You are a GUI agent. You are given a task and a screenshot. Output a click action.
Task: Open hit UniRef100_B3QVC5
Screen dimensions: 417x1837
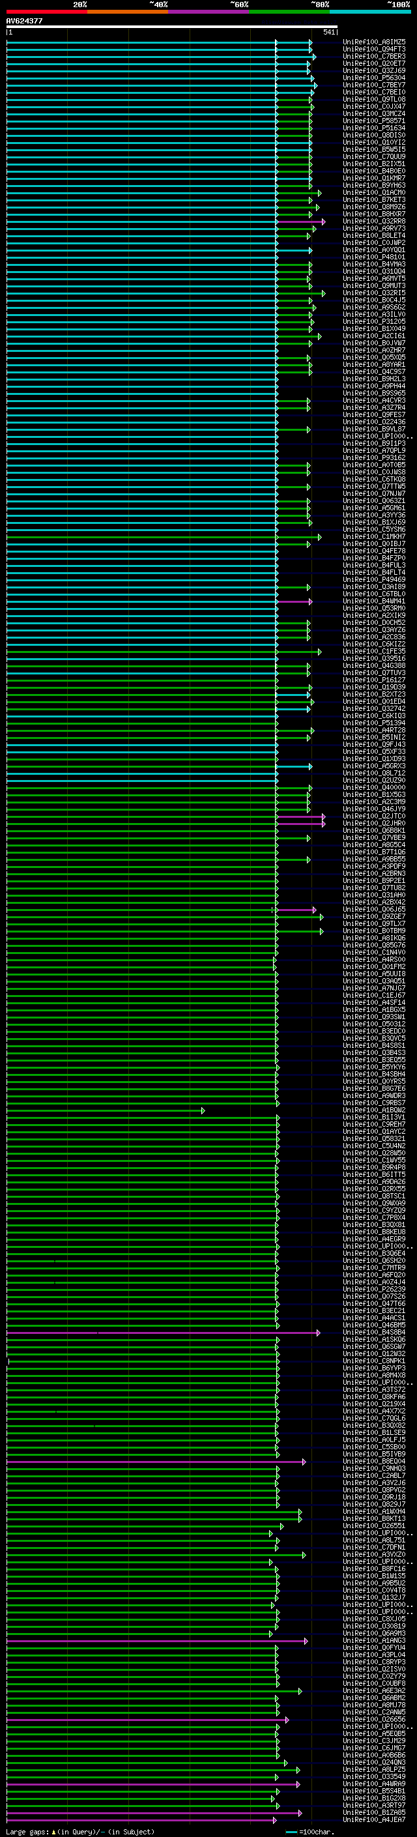[374, 1038]
